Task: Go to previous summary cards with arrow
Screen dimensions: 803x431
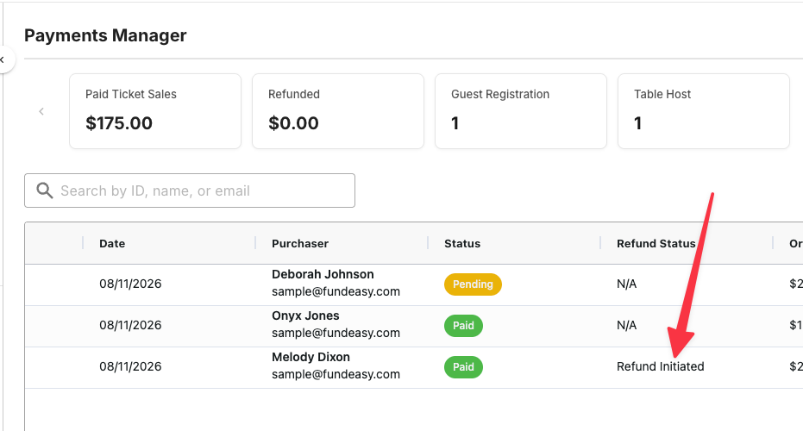Action: (41, 111)
